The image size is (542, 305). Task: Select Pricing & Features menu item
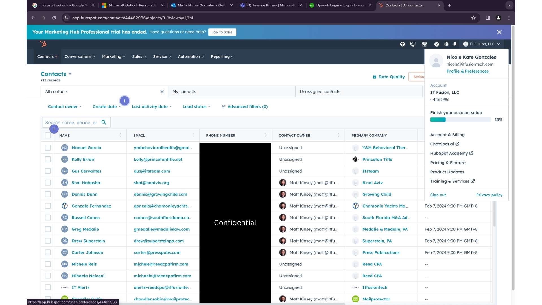tap(449, 163)
